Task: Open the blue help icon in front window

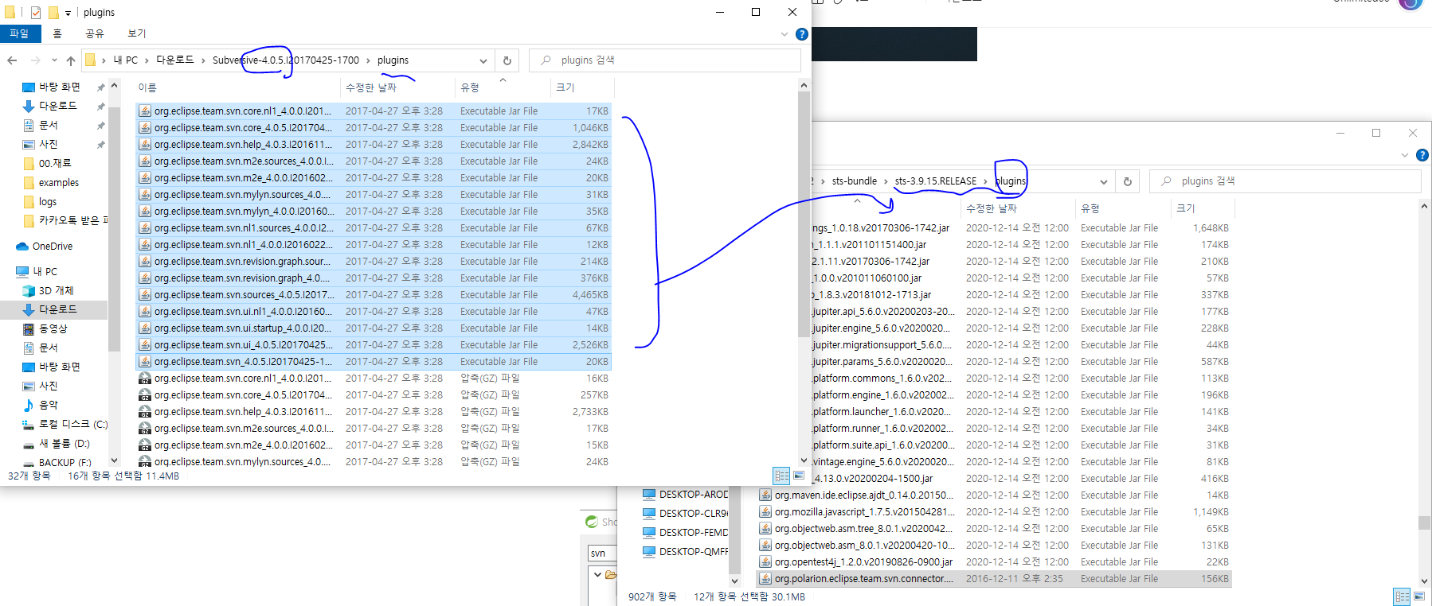Action: coord(802,34)
